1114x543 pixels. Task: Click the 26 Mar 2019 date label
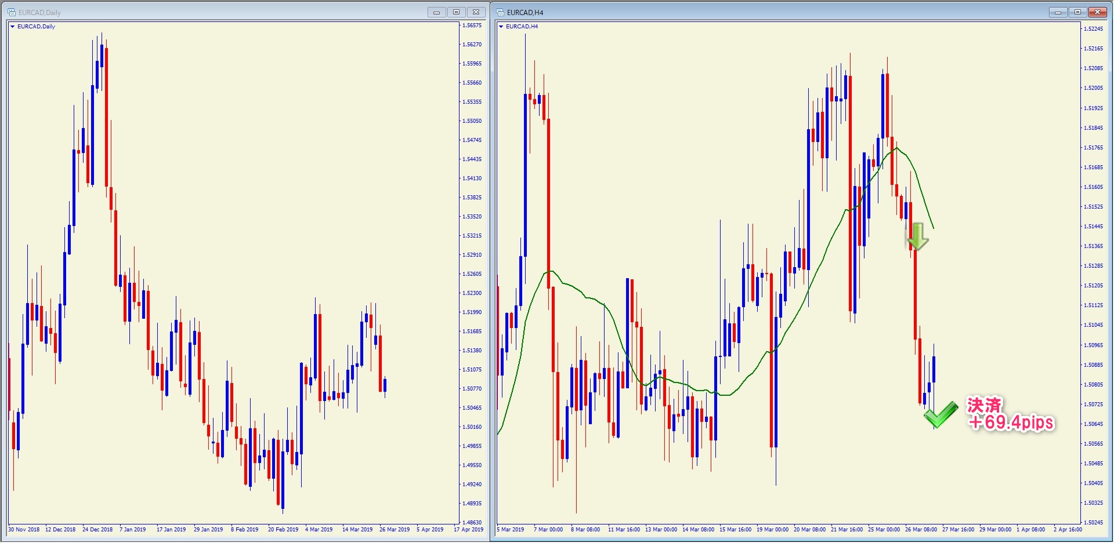(x=395, y=530)
